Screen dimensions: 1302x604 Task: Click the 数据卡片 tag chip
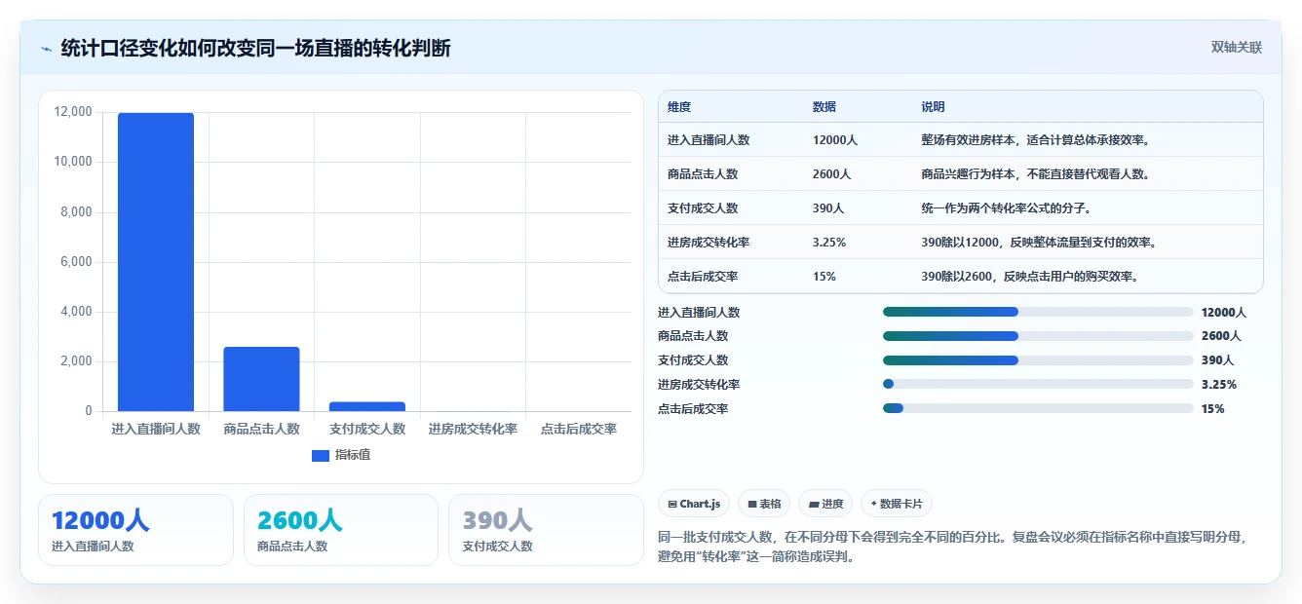tap(897, 504)
